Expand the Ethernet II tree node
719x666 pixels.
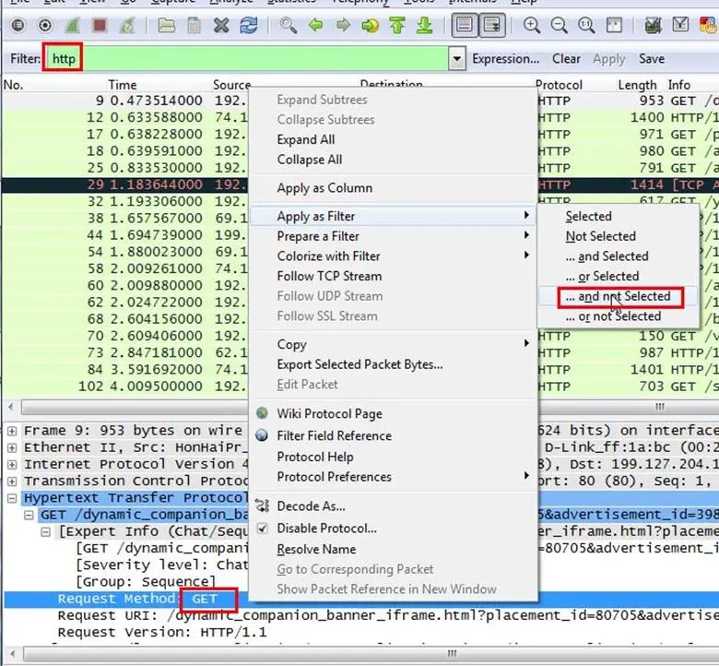point(11,447)
